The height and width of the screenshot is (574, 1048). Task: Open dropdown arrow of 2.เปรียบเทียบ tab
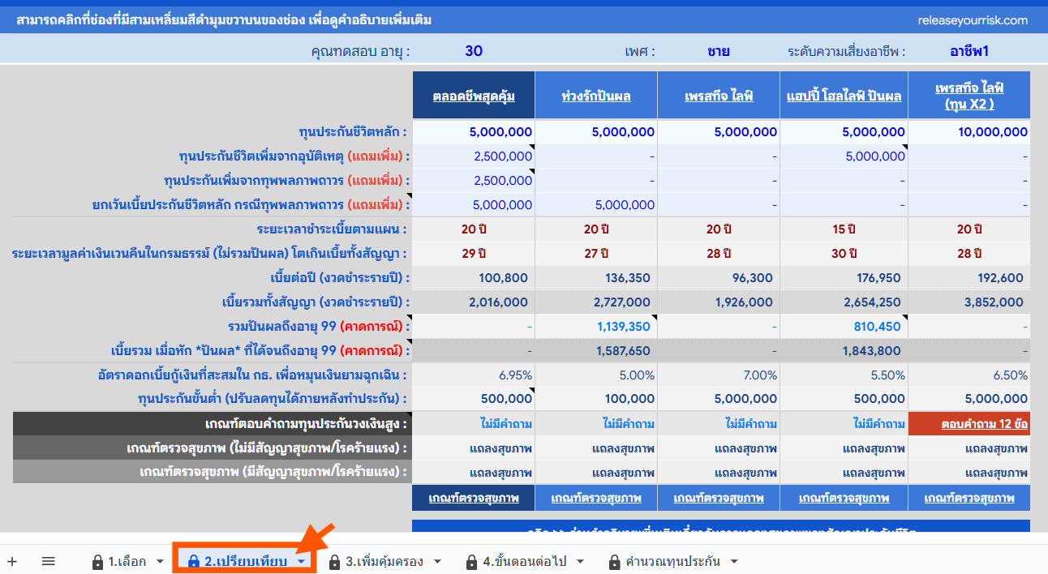tap(301, 562)
